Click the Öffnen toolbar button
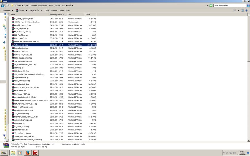250x156 pixels. (20, 10)
